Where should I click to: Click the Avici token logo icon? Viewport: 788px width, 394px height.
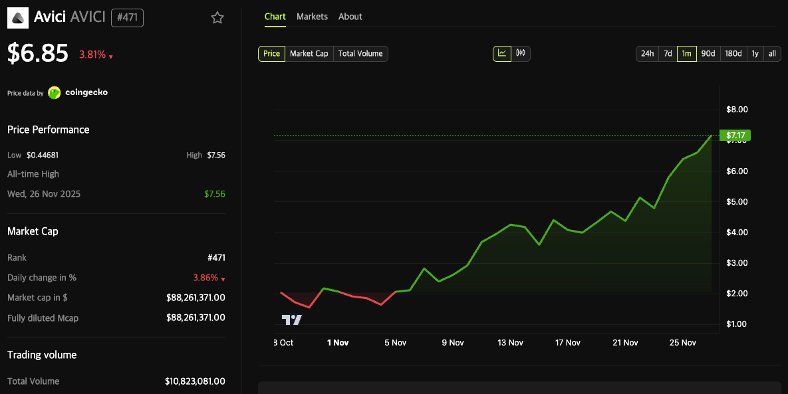tap(17, 17)
